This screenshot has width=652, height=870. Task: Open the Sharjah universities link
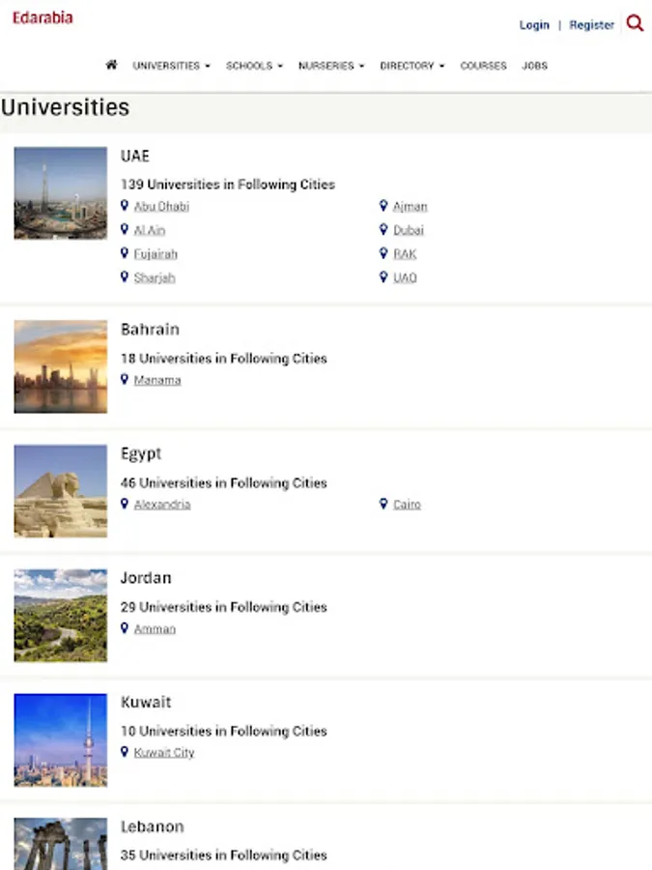pos(155,277)
